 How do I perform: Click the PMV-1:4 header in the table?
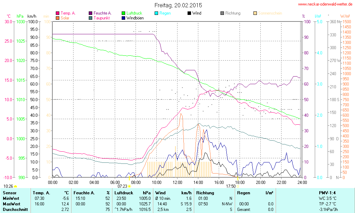[328, 193]
